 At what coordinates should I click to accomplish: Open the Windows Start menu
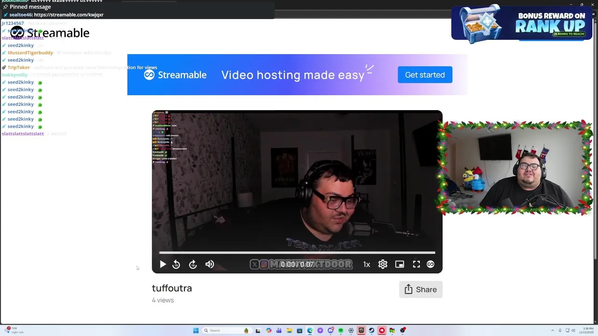pyautogui.click(x=196, y=330)
